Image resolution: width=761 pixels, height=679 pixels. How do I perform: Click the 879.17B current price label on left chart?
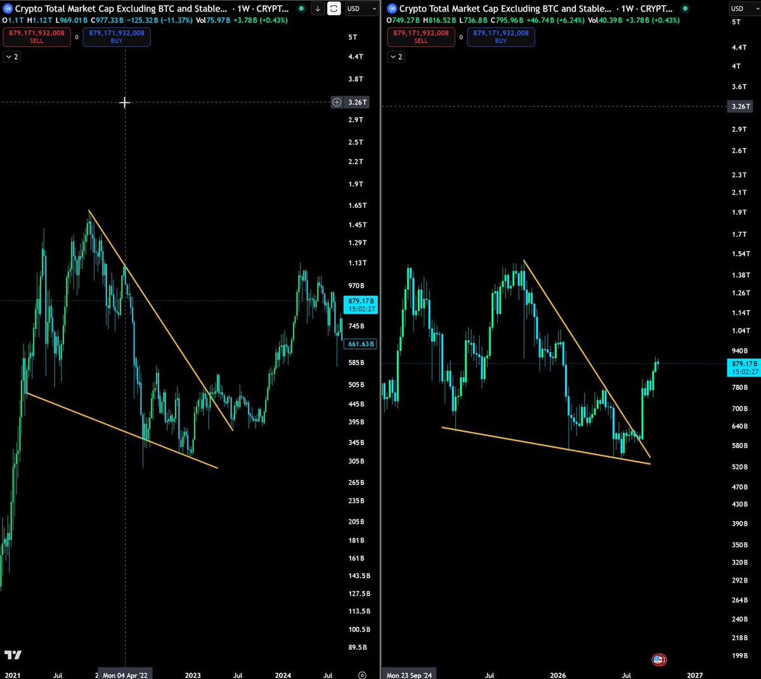361,305
